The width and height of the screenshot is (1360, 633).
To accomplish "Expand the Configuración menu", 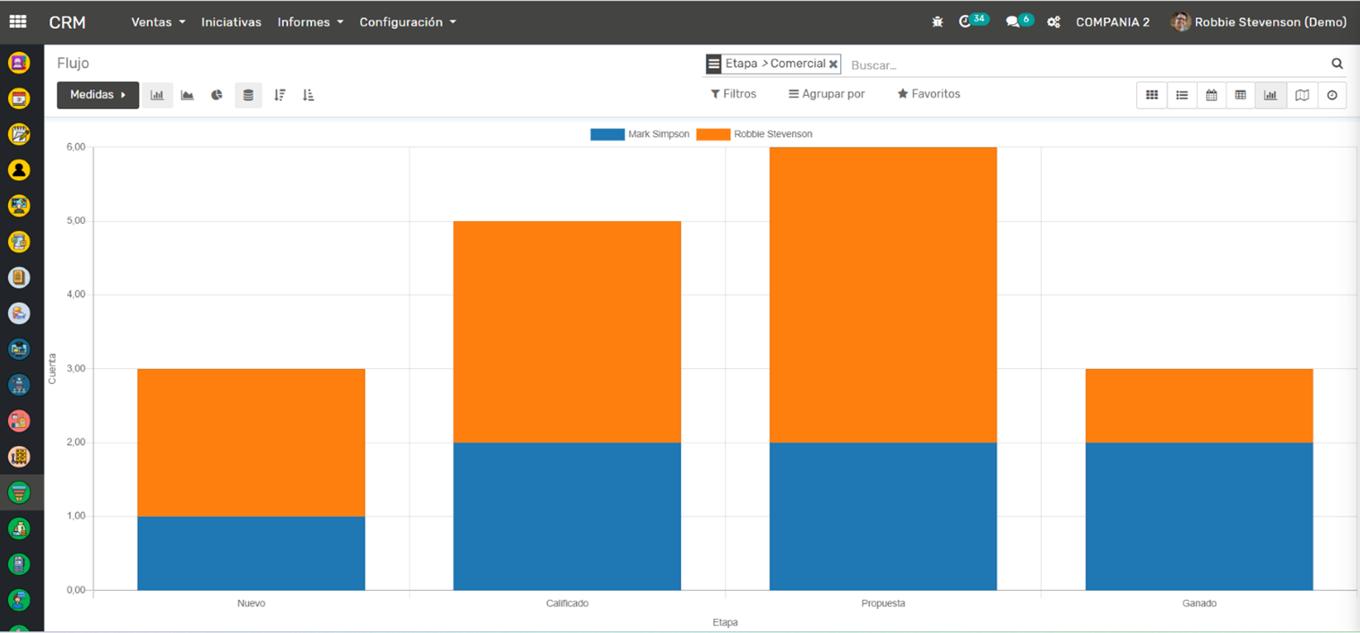I will pos(408,22).
